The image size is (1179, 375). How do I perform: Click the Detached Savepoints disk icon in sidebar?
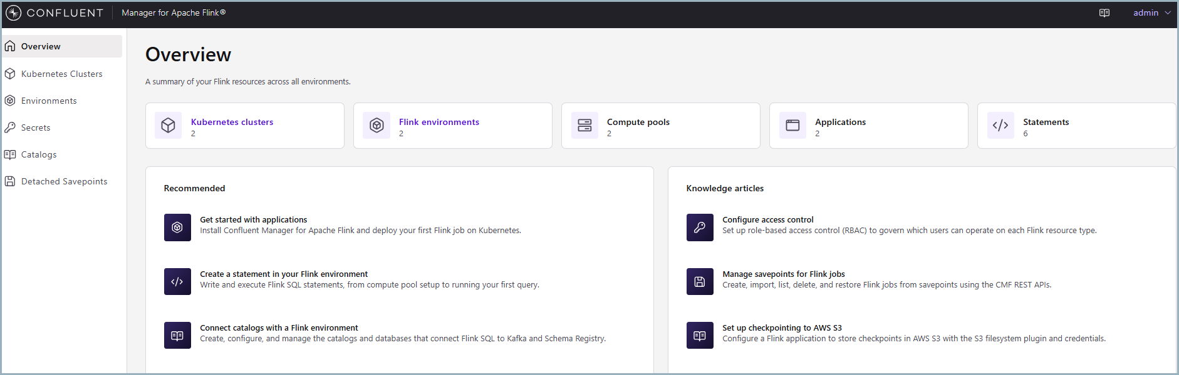coord(10,181)
